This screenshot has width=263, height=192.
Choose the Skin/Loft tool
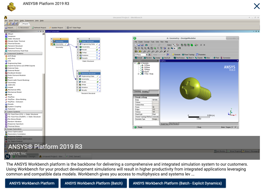166,58
